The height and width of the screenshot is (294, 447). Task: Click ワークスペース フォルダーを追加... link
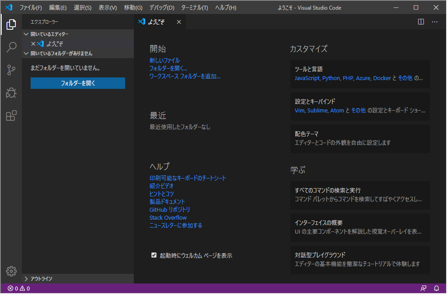[185, 77]
